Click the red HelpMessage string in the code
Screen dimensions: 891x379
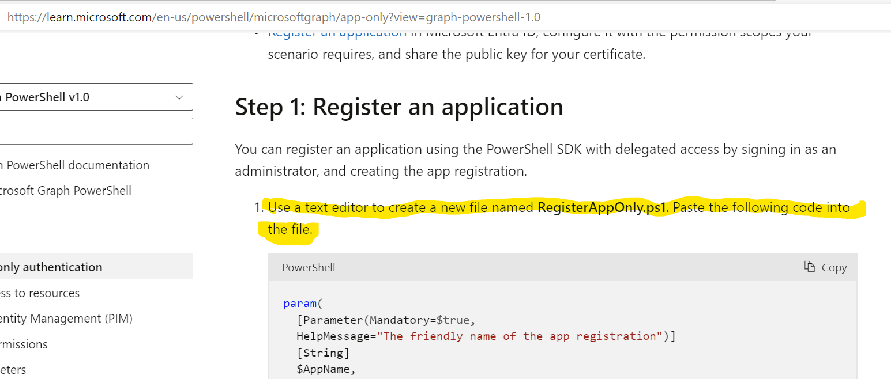click(517, 336)
